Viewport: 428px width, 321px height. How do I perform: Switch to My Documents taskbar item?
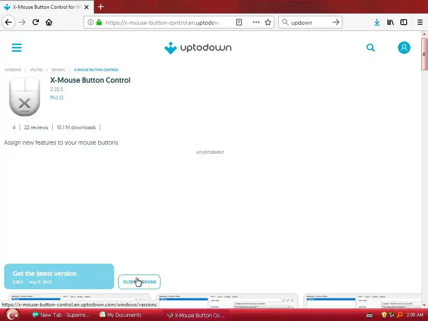120,315
